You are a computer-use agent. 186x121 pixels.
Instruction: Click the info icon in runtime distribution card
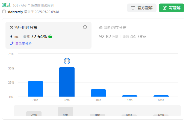click(x=85, y=27)
